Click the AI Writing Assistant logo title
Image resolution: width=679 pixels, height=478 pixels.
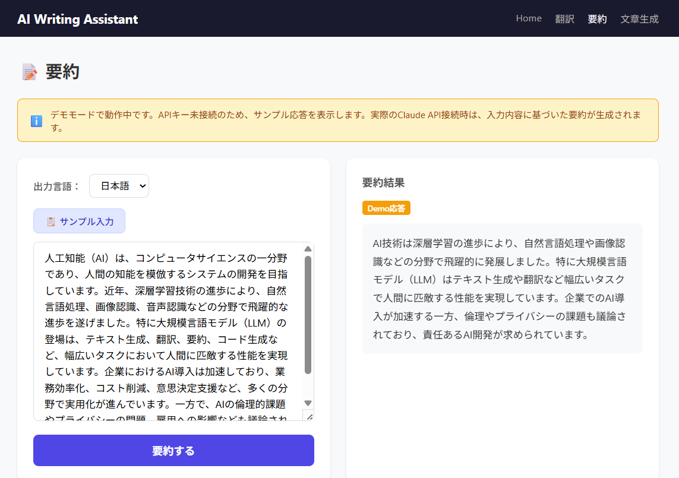coord(77,19)
